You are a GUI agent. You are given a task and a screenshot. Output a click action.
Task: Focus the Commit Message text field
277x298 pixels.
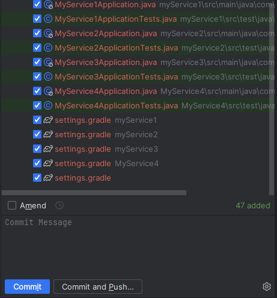(138, 246)
